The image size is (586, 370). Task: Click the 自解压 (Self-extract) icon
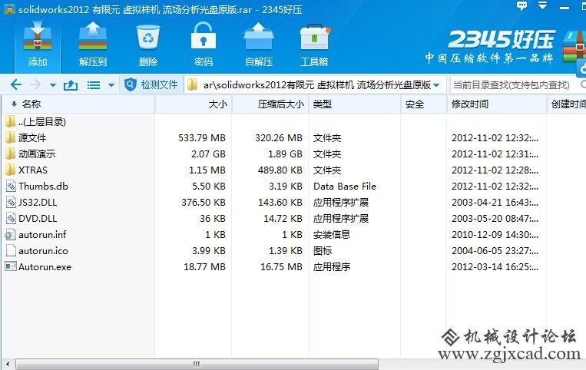259,44
